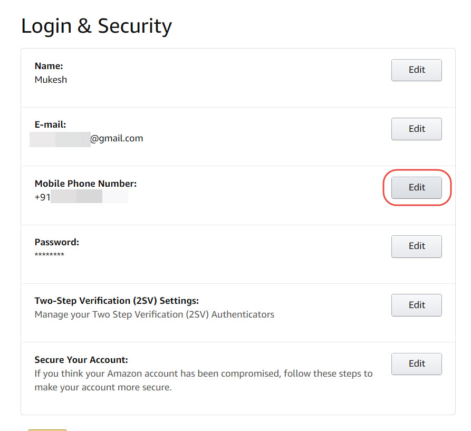Click Edit button next to Name
The height and width of the screenshot is (431, 471).
[416, 70]
